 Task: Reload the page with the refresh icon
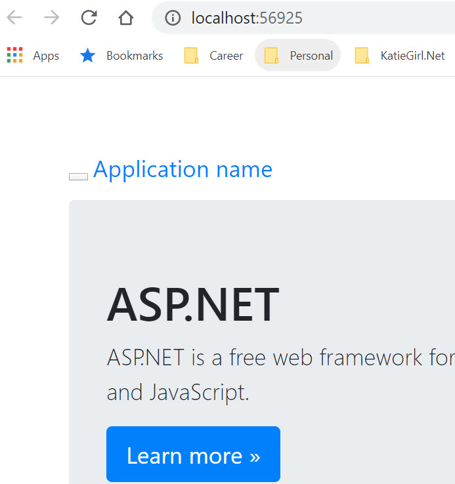click(89, 17)
